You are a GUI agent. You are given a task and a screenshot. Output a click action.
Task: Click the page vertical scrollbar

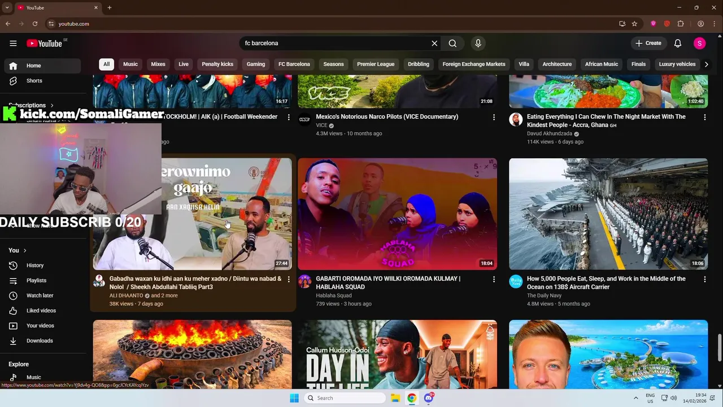(720, 347)
